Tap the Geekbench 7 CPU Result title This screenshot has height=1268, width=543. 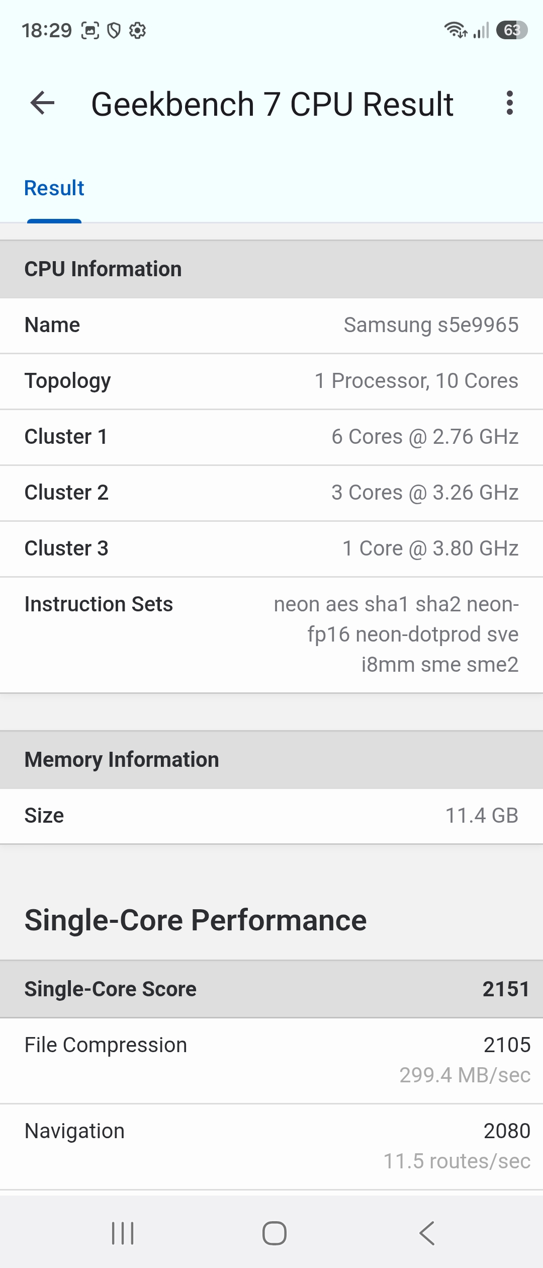pyautogui.click(x=272, y=104)
